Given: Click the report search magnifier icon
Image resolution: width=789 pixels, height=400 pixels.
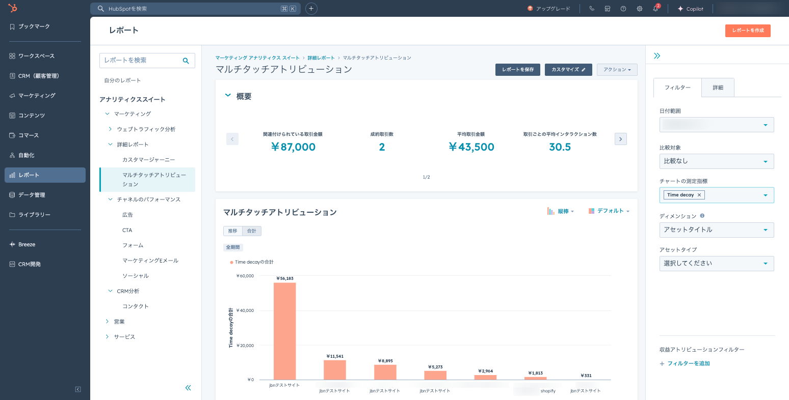Looking at the screenshot, I should pos(186,61).
